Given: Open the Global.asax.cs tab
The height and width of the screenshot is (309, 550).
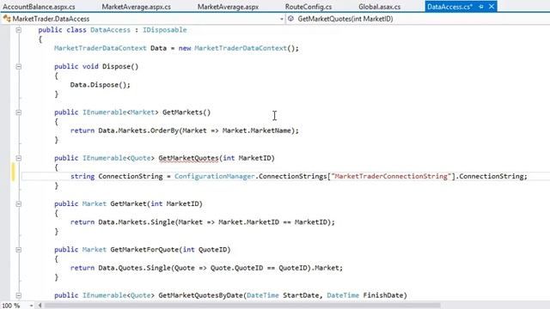Looking at the screenshot, I should coord(379,6).
